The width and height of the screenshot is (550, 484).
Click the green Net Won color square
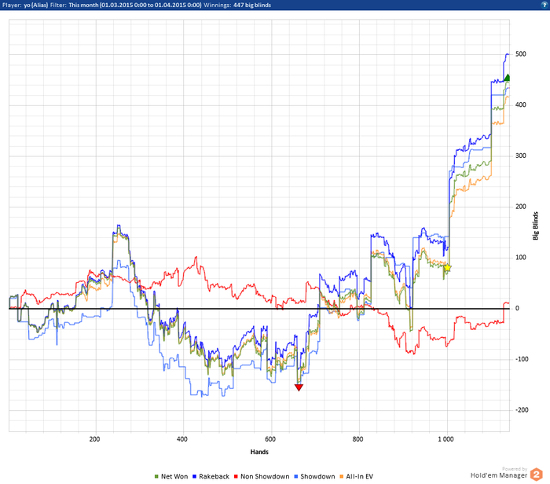point(156,477)
